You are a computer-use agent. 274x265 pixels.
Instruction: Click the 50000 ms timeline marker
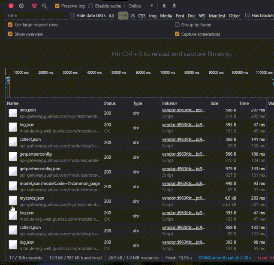coord(119,72)
